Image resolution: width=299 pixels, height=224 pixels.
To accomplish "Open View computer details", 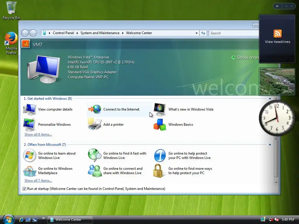I will tap(48, 109).
